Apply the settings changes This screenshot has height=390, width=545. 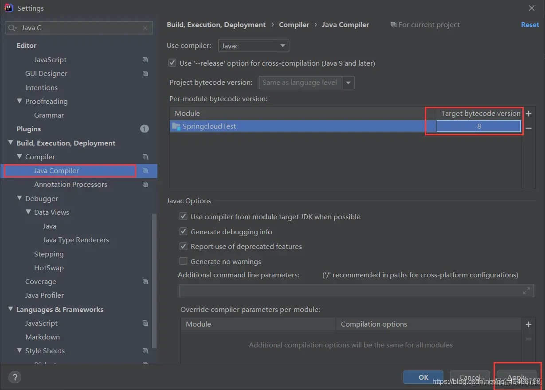tap(517, 377)
